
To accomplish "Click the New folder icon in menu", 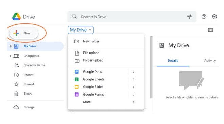I will [77, 41].
